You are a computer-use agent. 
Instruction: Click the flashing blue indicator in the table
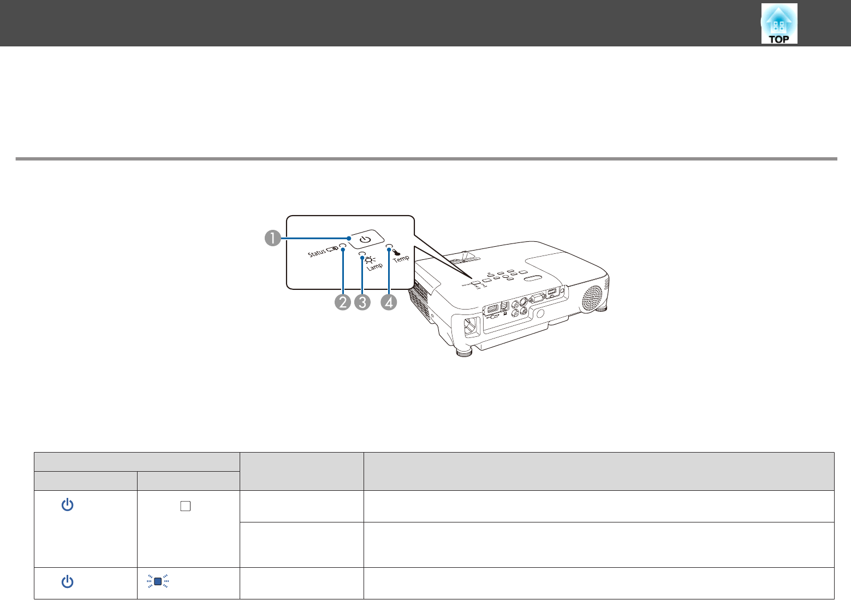point(158,582)
